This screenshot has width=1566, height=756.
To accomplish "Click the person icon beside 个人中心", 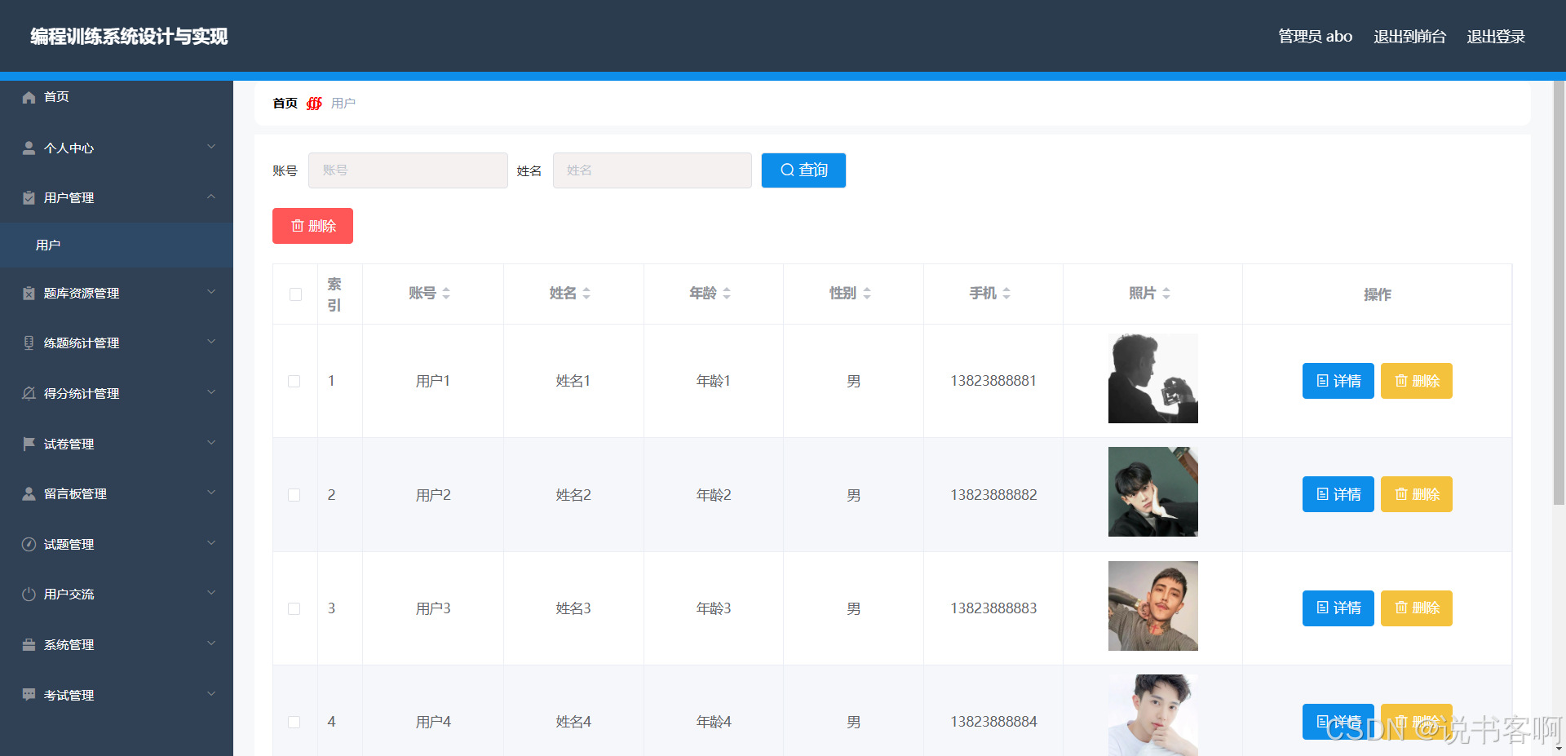I will pos(29,148).
